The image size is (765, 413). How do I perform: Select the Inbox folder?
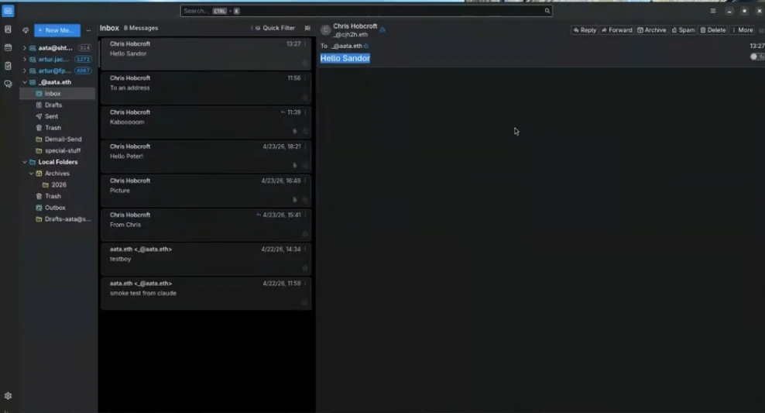point(57,94)
